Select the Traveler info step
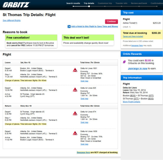 [x=121, y=3]
